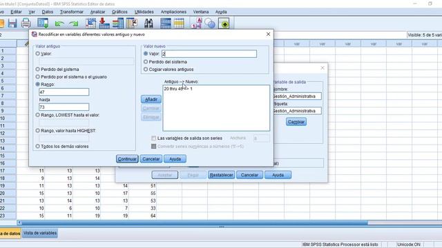442x248 pixels.
Task: Click Restablecer in the background dialog
Action: [x=222, y=175]
